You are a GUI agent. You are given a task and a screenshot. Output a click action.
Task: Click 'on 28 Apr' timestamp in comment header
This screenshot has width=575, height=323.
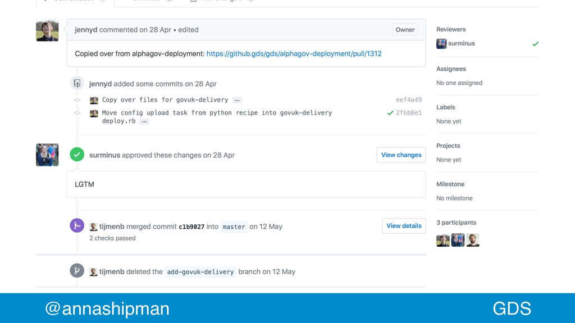[155, 30]
